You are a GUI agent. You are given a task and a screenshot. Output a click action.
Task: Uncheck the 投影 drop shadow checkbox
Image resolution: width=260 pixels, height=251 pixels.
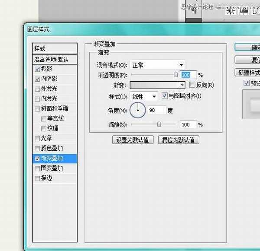click(x=38, y=69)
